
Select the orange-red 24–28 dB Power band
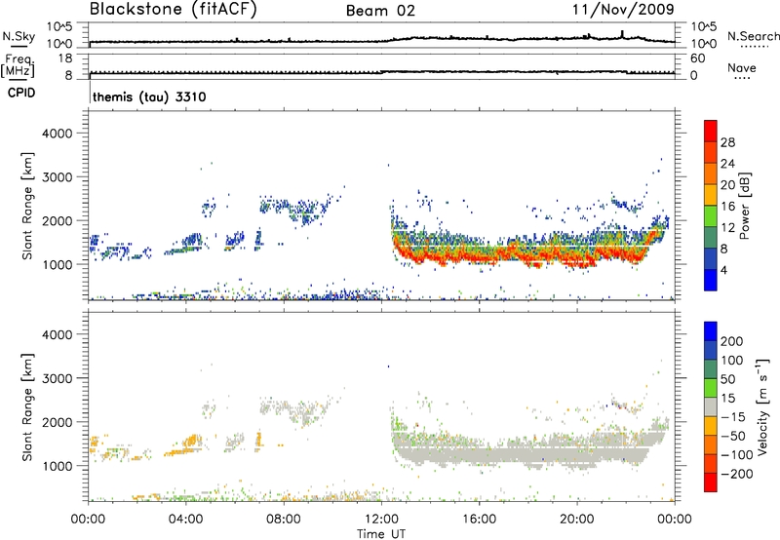[711, 153]
